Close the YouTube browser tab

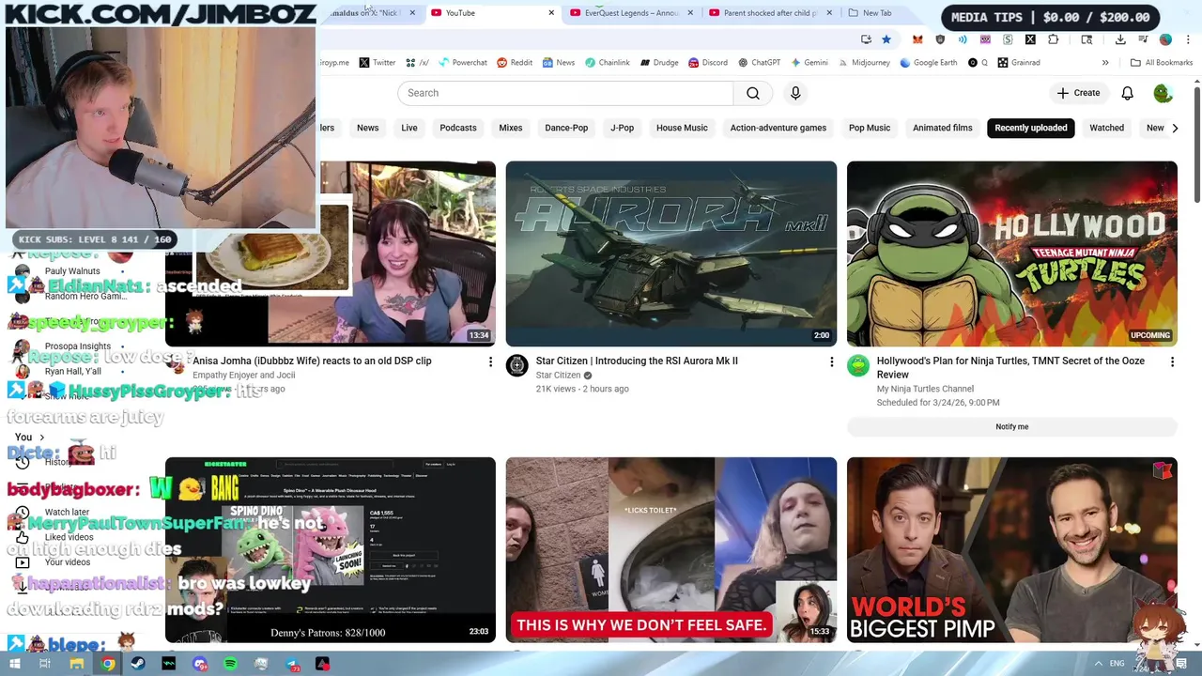[551, 13]
